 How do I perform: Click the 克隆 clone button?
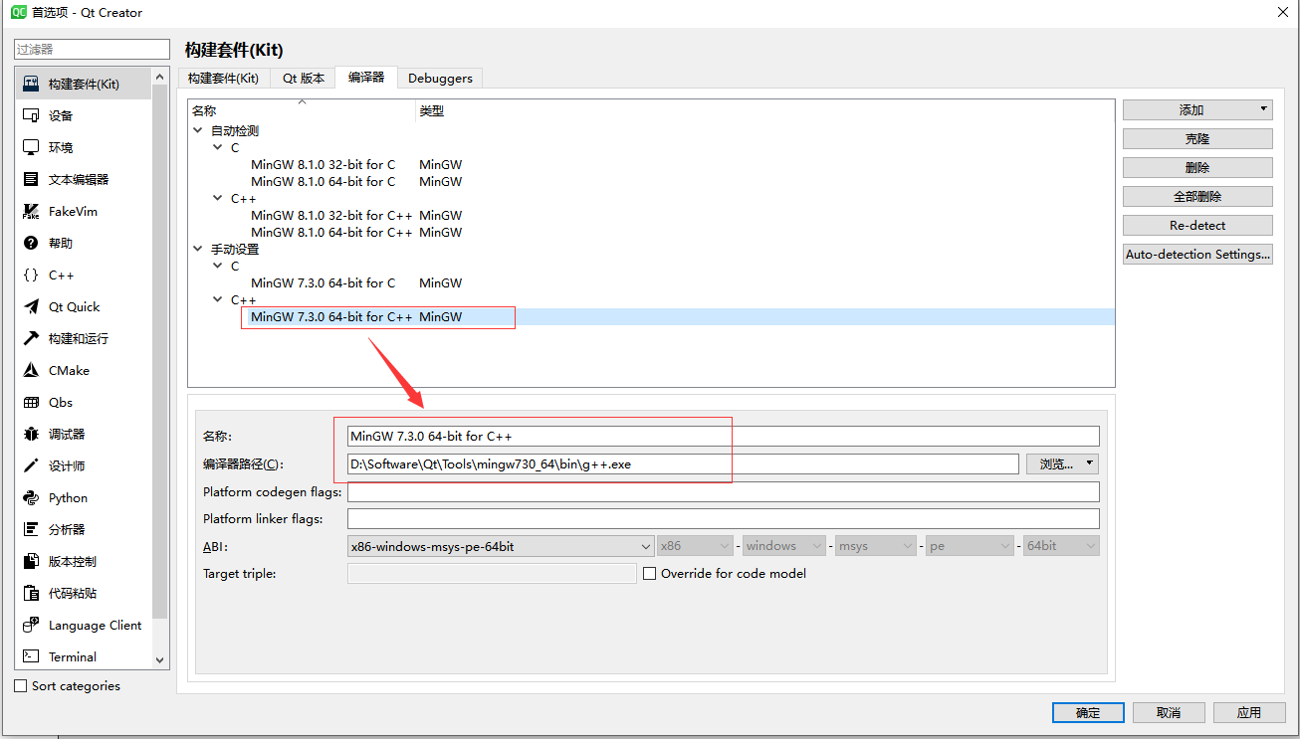tap(1197, 138)
